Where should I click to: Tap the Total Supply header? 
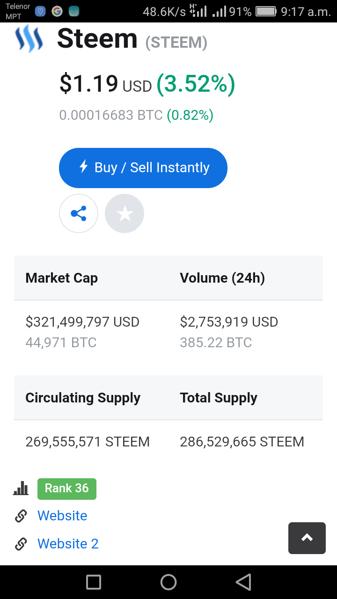click(219, 398)
